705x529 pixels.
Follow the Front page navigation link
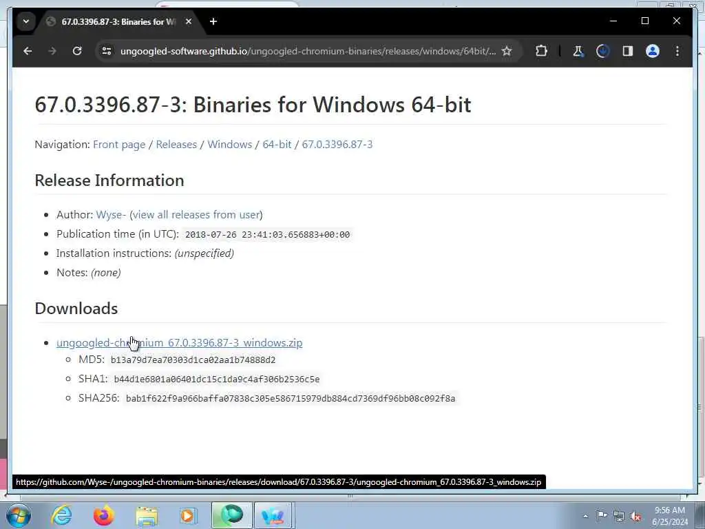(119, 145)
